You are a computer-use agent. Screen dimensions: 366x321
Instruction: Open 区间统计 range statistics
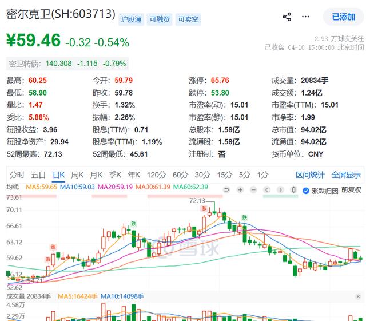(310, 175)
